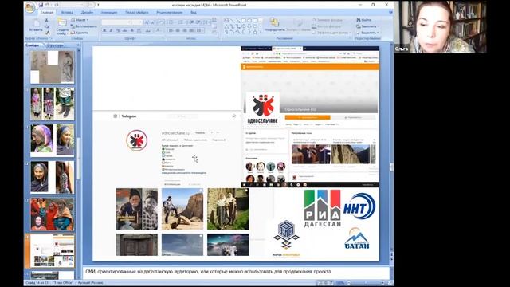The image size is (510, 287).
Task: Toggle Underline formatting
Action: [x=118, y=30]
